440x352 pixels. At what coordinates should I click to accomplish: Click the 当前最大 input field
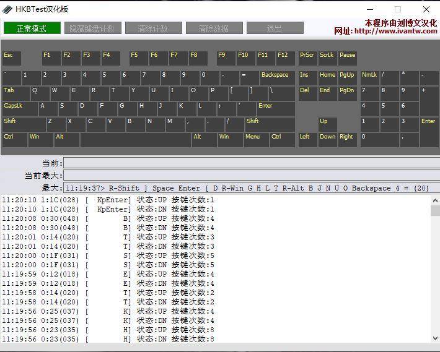coord(252,176)
